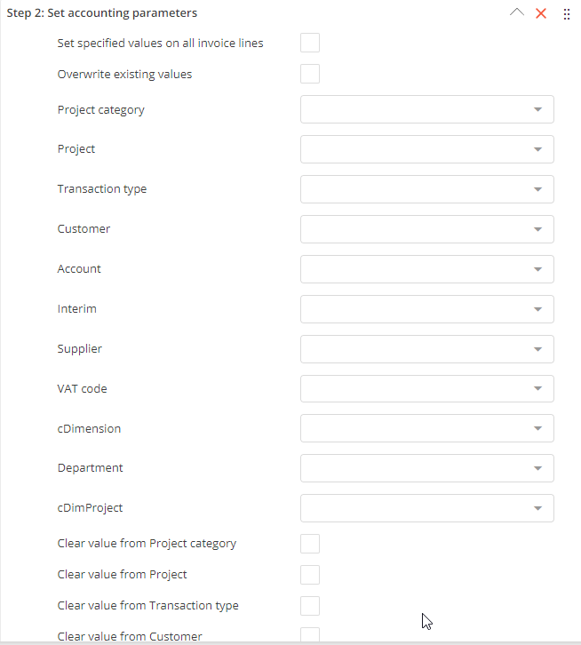The image size is (581, 645).
Task: Enable Clear value from Transaction type
Action: 310,606
